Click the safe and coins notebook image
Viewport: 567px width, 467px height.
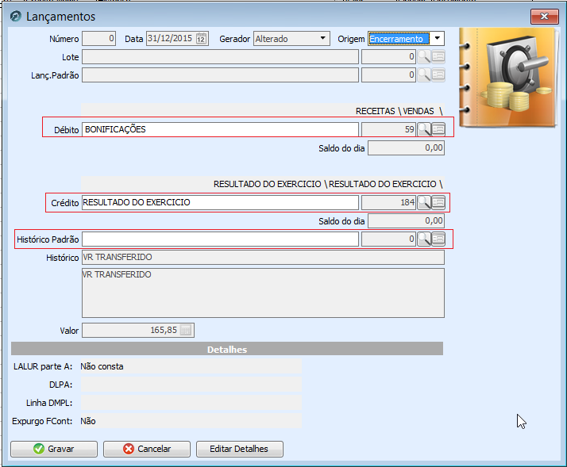tap(508, 78)
